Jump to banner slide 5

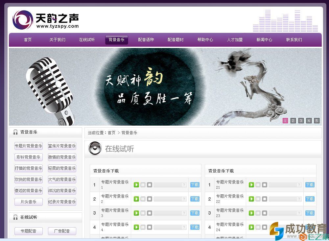coord(317,121)
